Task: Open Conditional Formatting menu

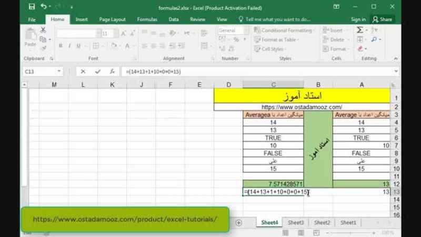Action: [x=284, y=30]
